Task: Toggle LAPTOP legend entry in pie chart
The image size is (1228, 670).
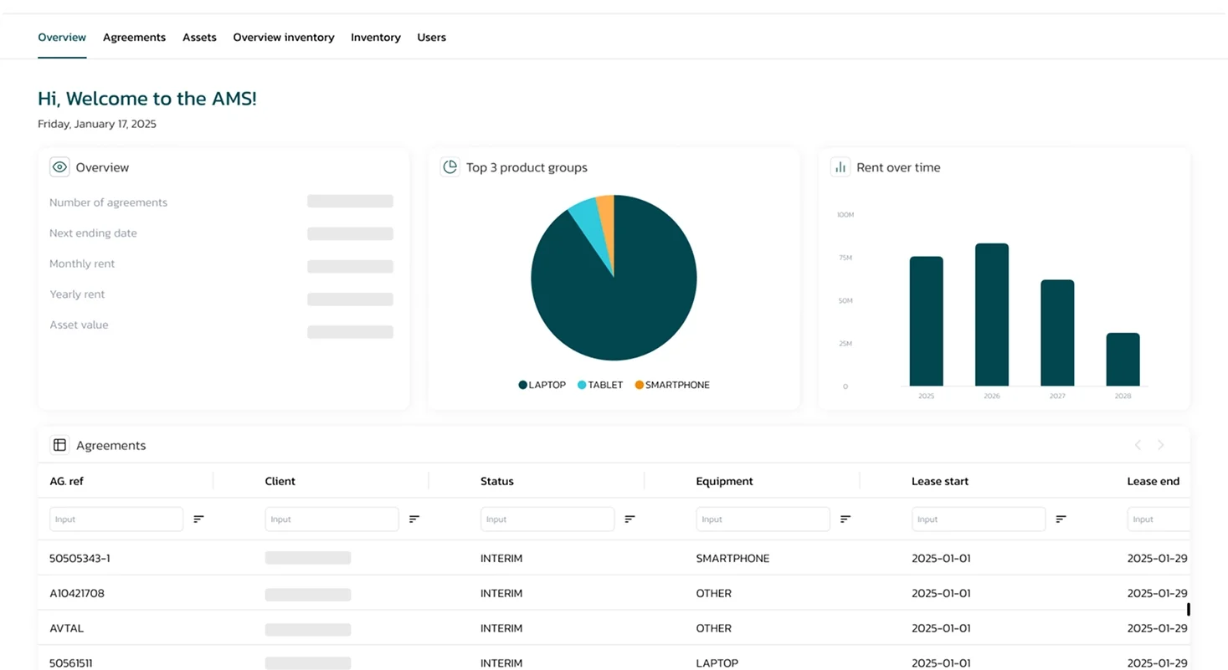Action: 542,385
